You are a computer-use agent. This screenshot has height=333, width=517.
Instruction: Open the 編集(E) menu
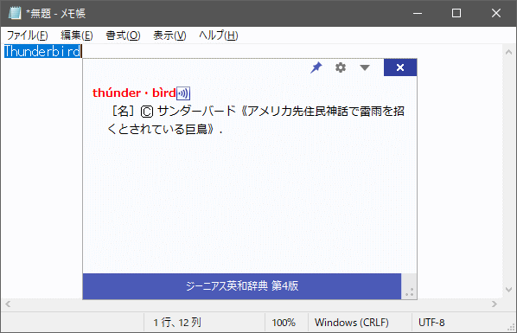point(77,35)
